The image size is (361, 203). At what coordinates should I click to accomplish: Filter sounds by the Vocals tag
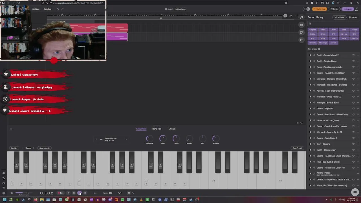click(333, 43)
